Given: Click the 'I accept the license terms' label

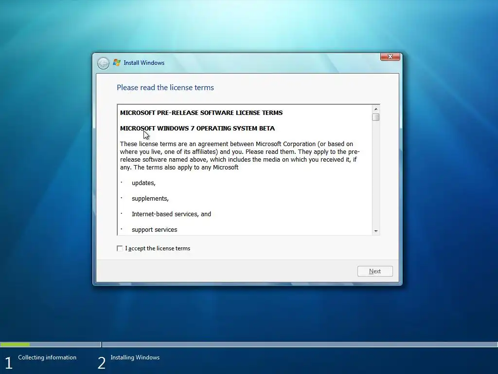Looking at the screenshot, I should pos(158,248).
